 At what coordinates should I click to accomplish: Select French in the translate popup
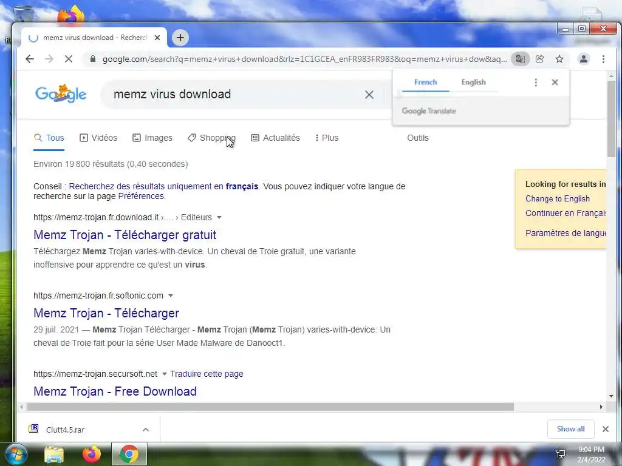tap(425, 82)
